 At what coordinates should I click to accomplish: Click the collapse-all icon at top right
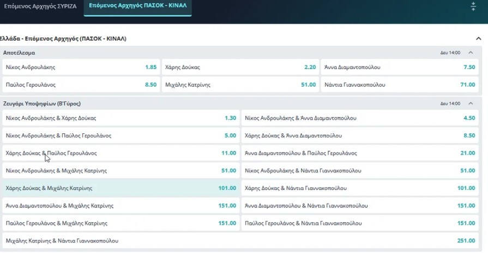point(473,6)
